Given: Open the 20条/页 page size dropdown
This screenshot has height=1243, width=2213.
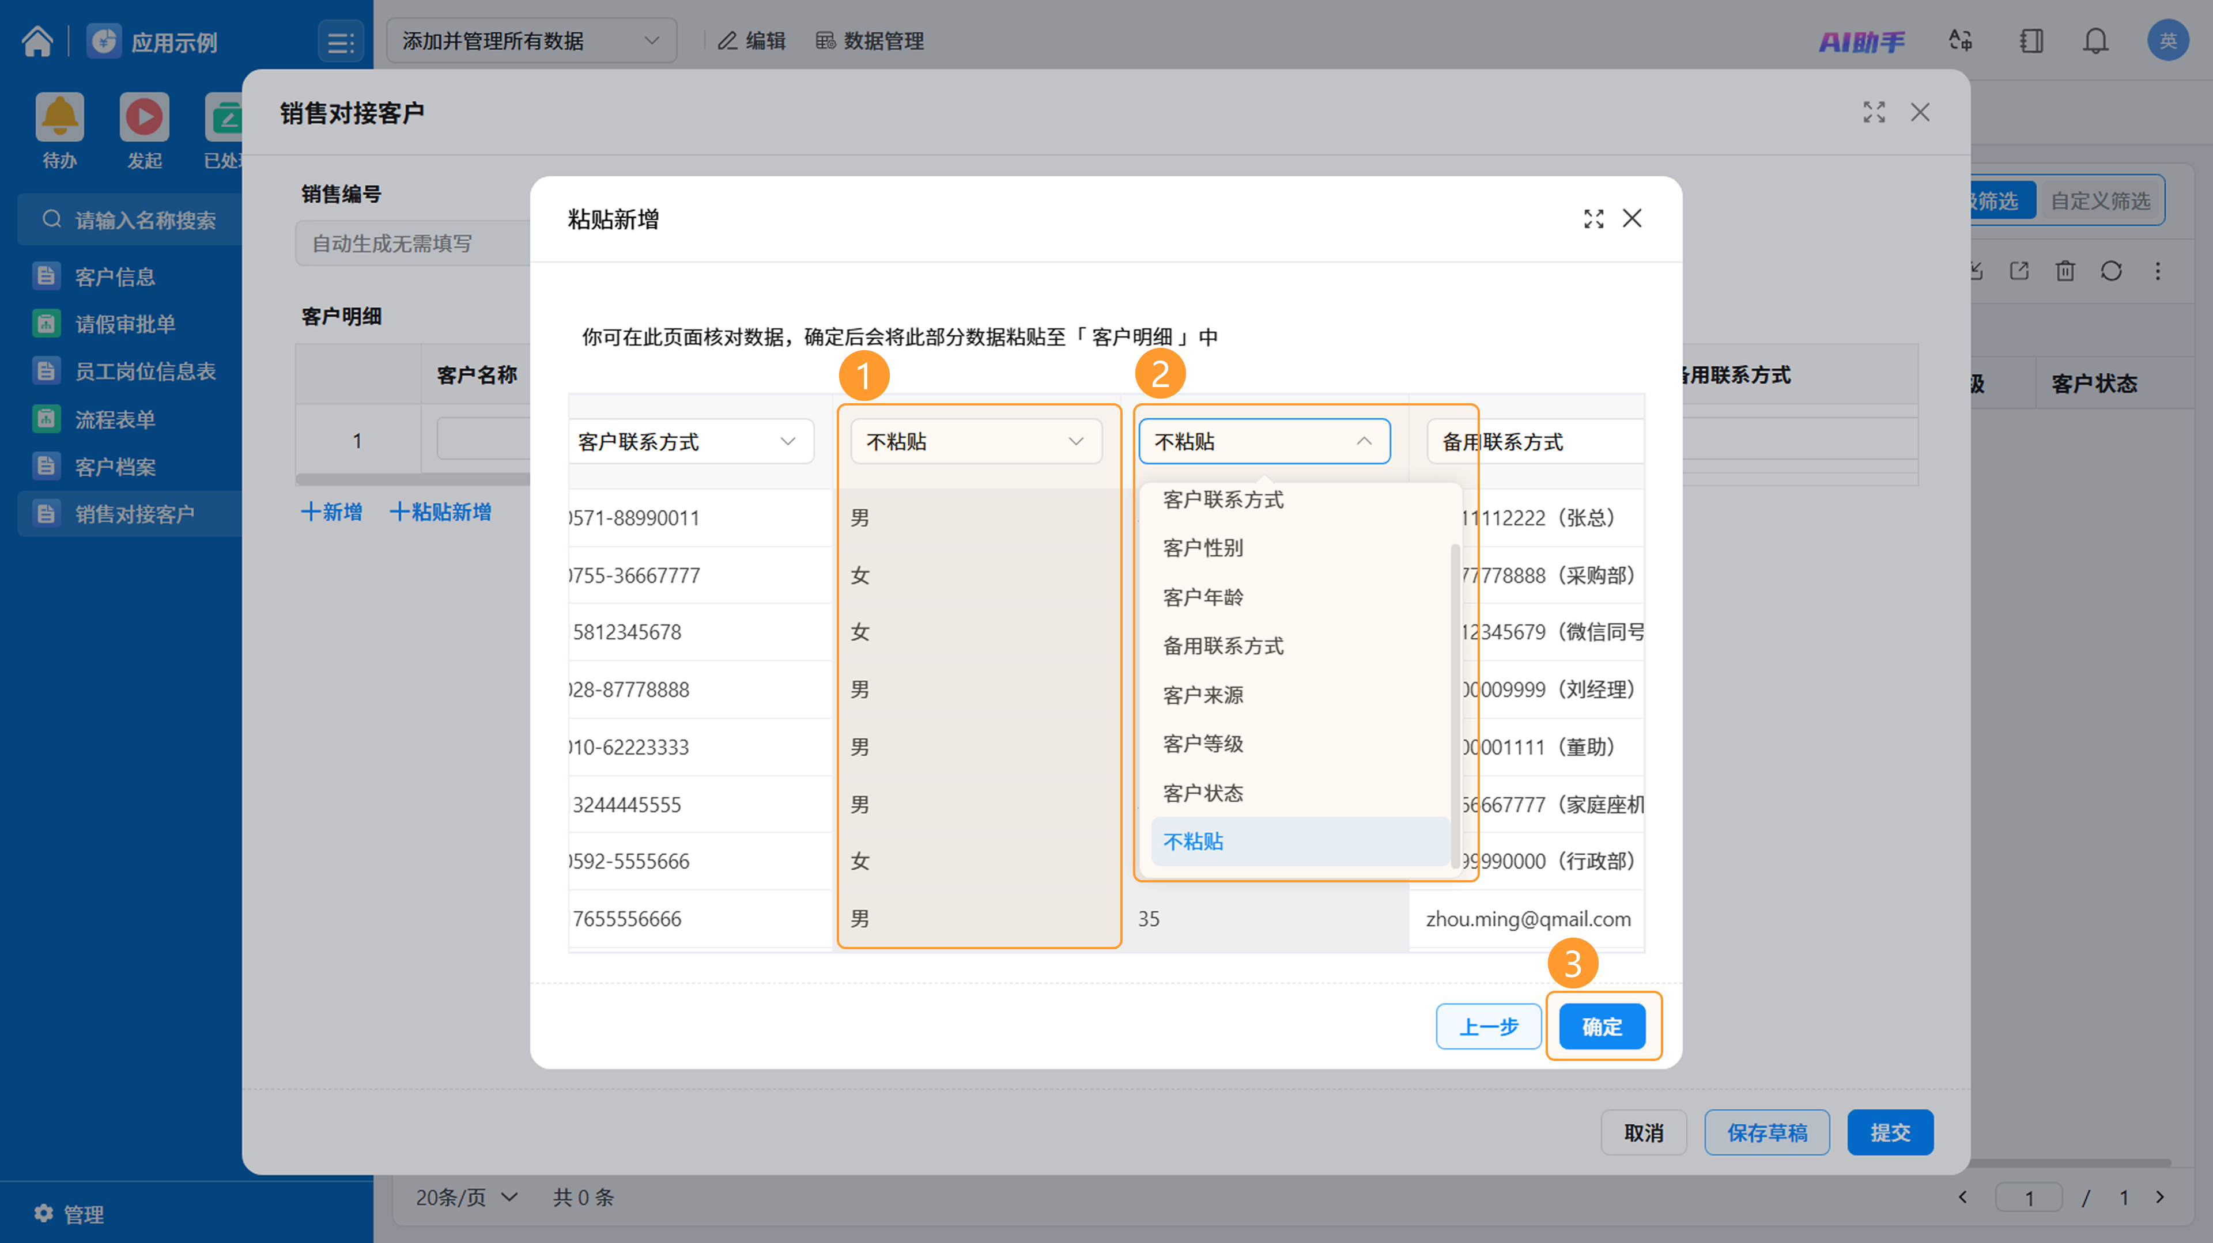Looking at the screenshot, I should coord(466,1197).
